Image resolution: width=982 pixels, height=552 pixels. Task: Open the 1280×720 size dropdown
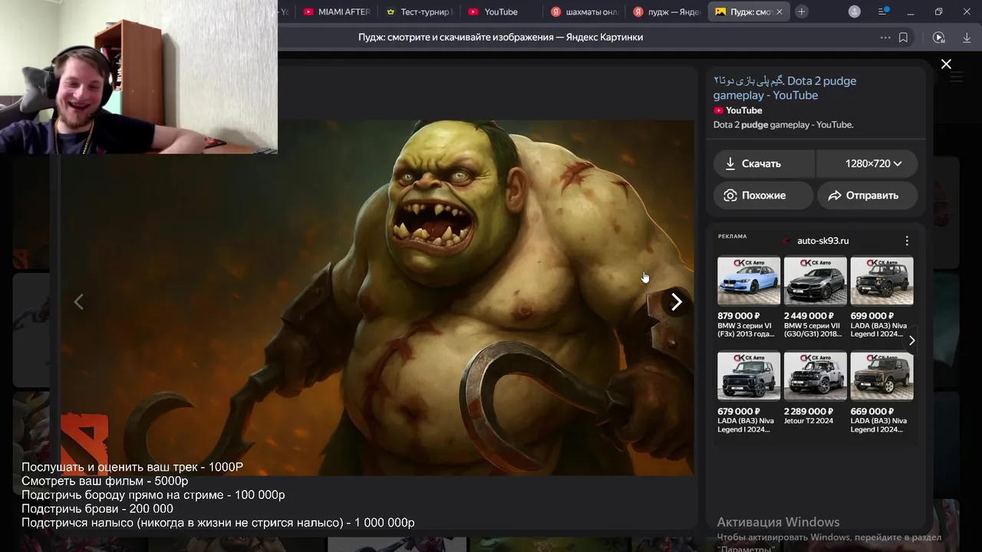coord(868,163)
